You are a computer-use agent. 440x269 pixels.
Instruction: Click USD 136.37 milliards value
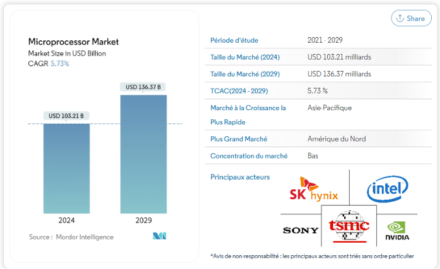click(x=339, y=74)
